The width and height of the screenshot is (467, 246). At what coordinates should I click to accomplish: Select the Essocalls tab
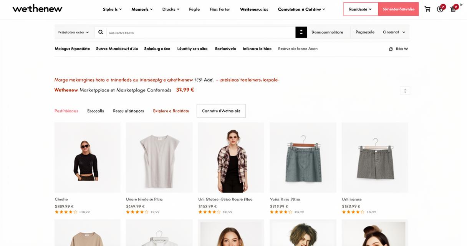click(96, 111)
